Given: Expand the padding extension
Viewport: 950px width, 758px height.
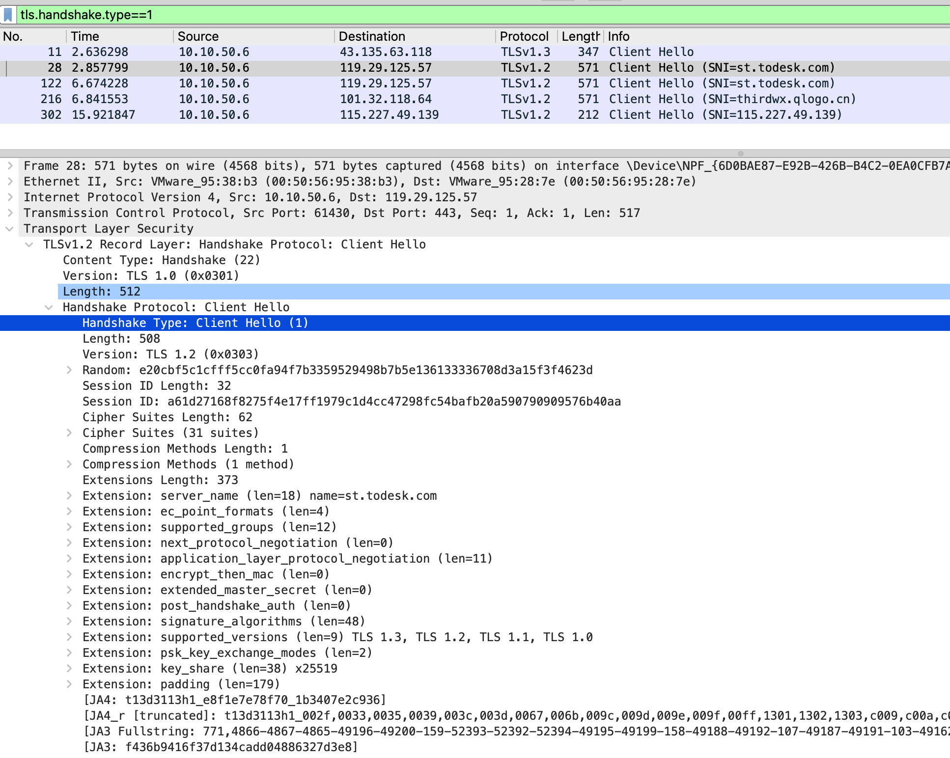Looking at the screenshot, I should pos(69,684).
